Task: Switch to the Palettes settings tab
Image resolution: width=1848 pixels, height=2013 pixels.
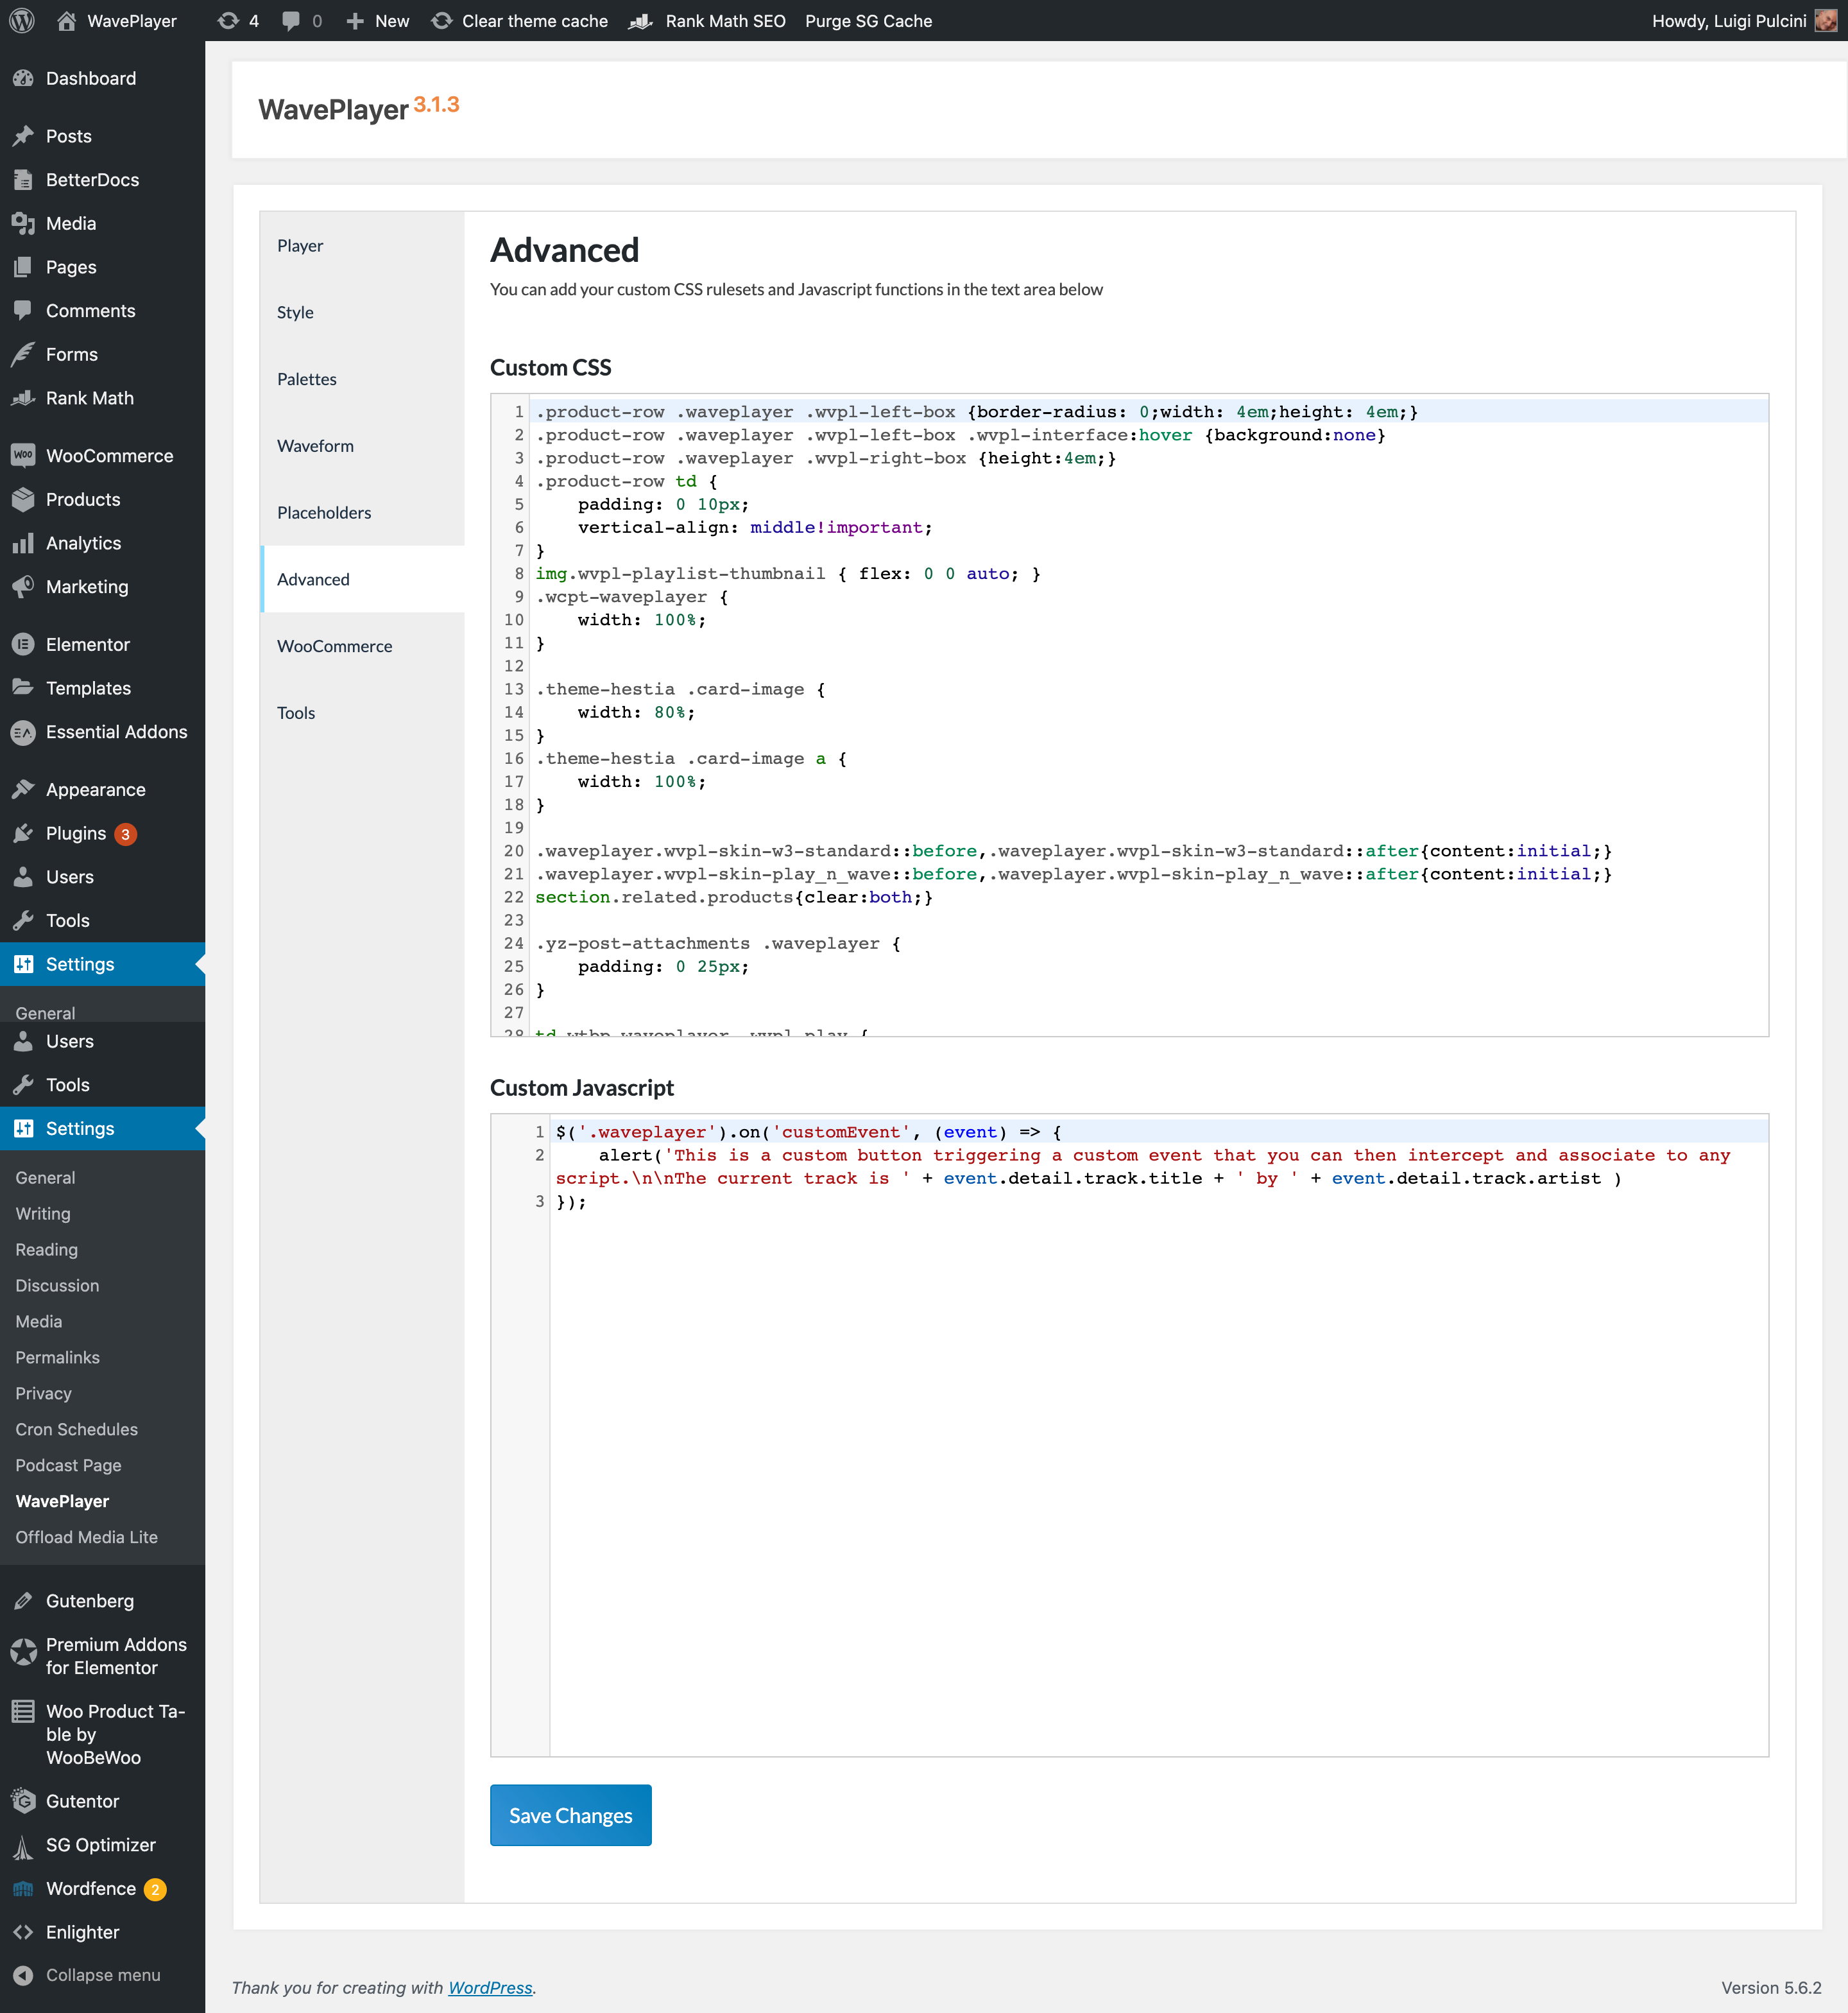Action: pos(307,379)
